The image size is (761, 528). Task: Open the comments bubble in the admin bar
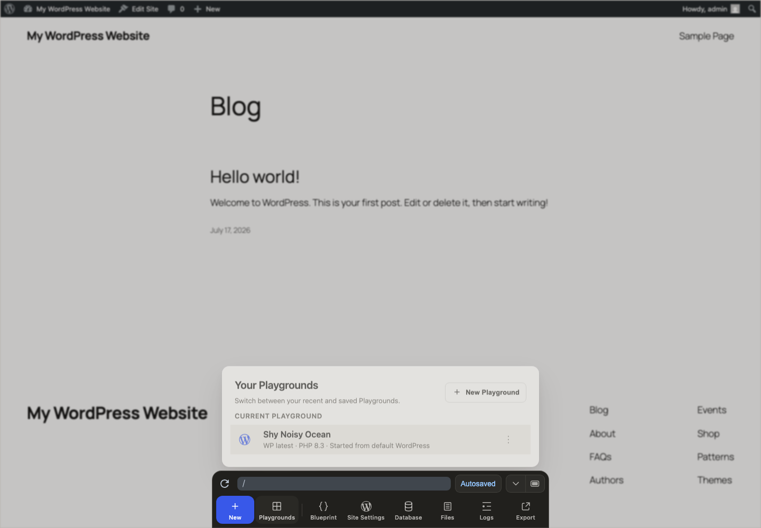click(176, 9)
